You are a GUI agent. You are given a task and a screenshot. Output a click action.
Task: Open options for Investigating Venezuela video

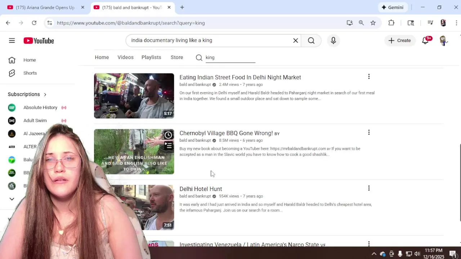click(x=369, y=244)
